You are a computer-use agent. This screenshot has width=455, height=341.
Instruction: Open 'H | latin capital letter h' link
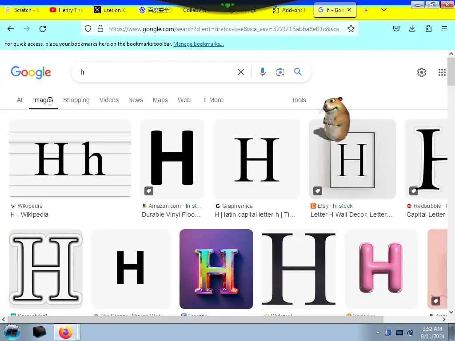[x=255, y=214]
